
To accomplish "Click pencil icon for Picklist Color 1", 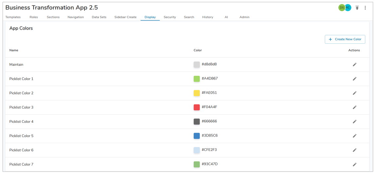I will (354, 79).
